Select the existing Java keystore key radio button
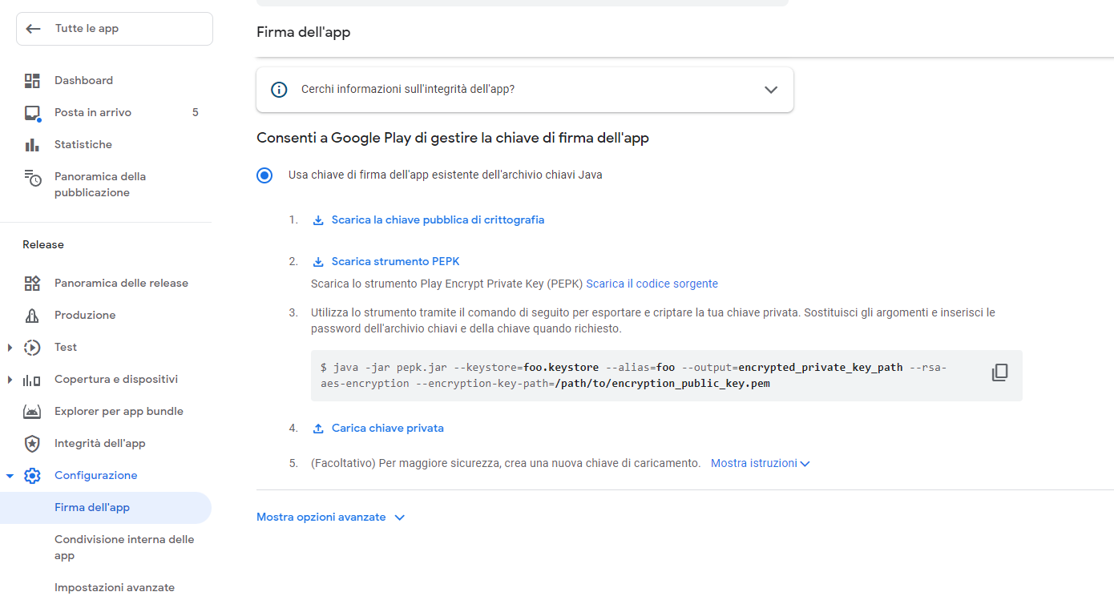Viewport: 1114px width, 596px height. pos(264,175)
